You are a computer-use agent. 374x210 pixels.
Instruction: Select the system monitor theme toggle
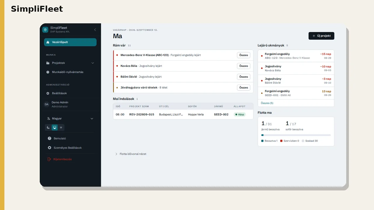pos(55,127)
